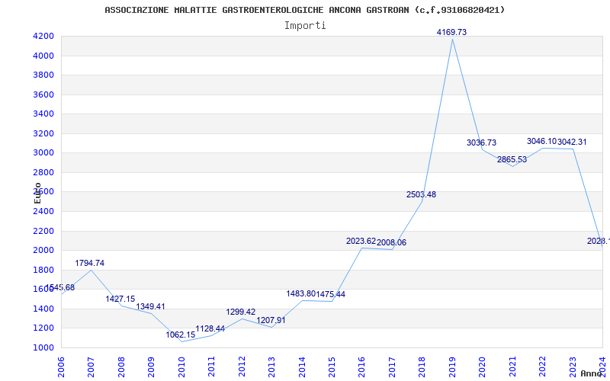This screenshot has width=610, height=381.
Task: Click the 2017 year axis label
Action: [392, 367]
